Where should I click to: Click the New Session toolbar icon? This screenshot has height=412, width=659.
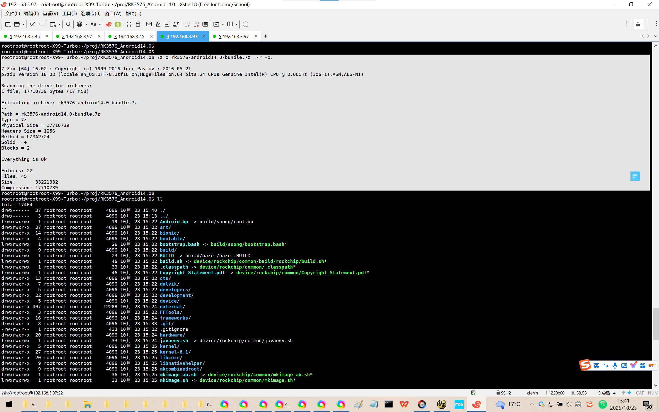[8, 24]
